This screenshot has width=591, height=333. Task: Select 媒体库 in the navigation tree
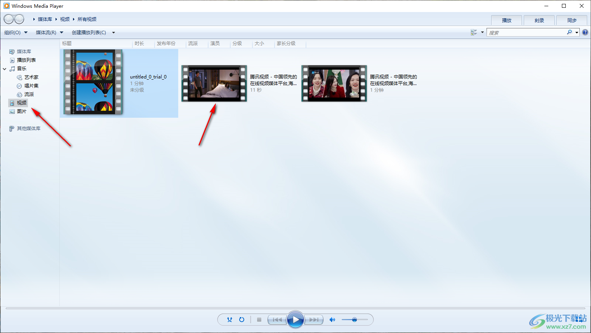pos(24,52)
